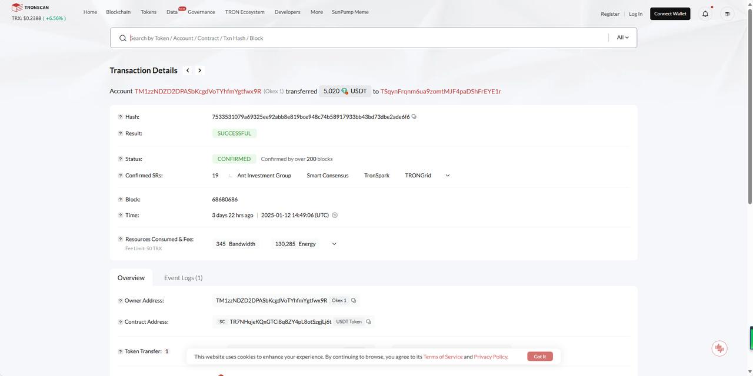753x376 pixels.
Task: Expand the Confirmed SRs list
Action: (x=447, y=175)
